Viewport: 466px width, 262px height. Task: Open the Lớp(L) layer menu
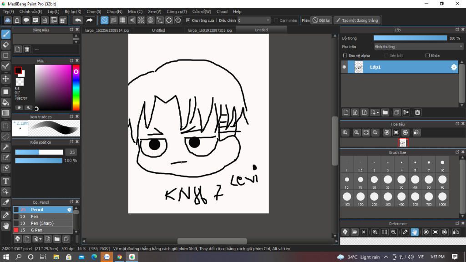pos(54,11)
